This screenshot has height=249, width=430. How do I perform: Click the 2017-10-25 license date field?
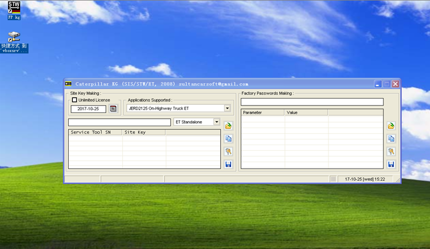tap(88, 108)
